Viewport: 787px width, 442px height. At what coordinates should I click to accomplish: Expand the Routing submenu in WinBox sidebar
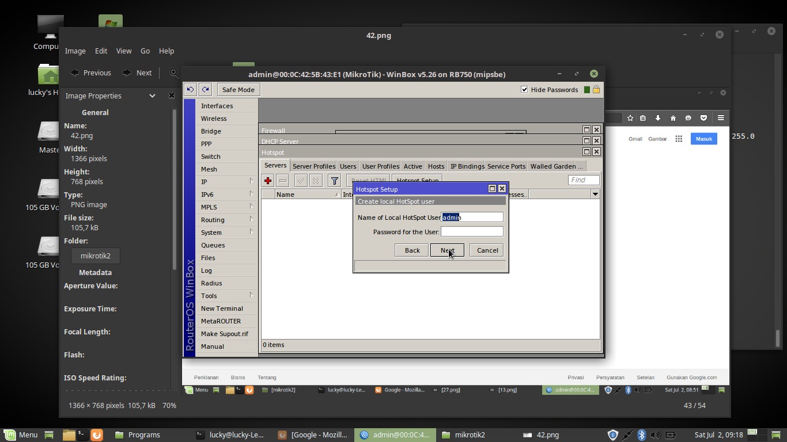point(251,219)
